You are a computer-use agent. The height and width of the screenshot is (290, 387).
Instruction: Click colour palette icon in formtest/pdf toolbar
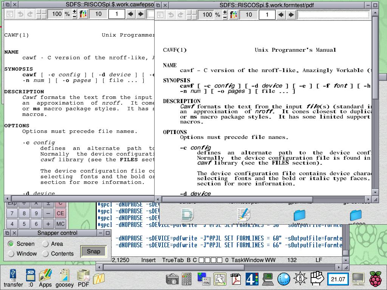pos(234,15)
